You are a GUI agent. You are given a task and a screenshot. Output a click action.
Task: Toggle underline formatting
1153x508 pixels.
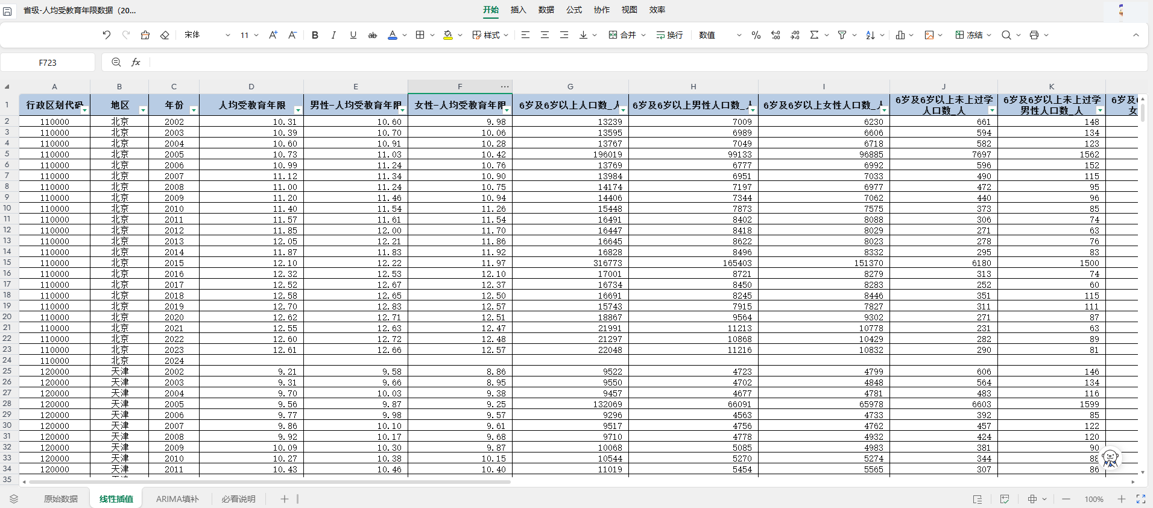point(353,35)
